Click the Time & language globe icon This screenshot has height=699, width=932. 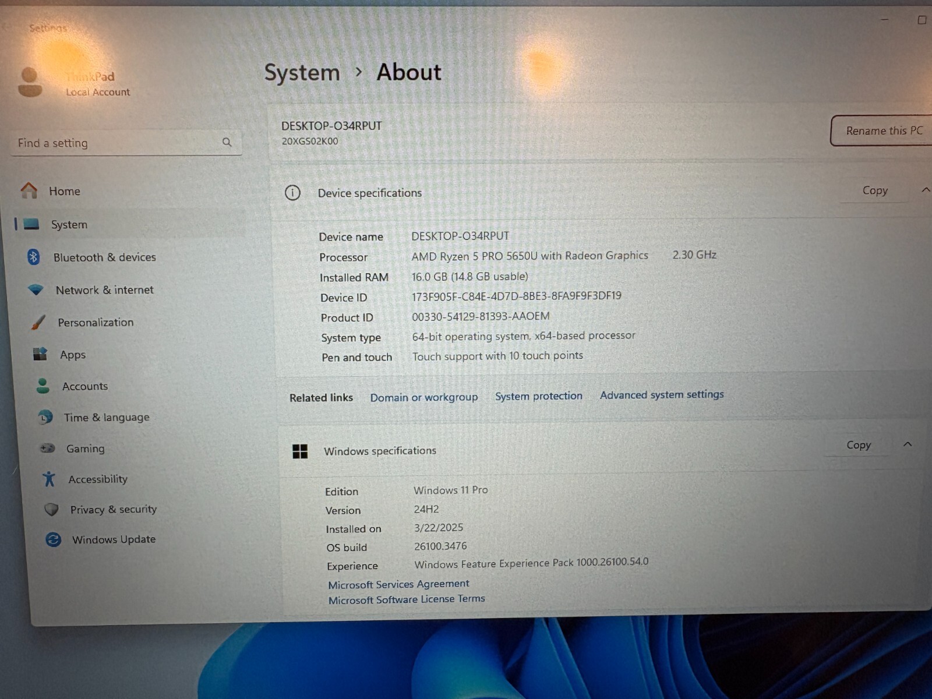45,417
